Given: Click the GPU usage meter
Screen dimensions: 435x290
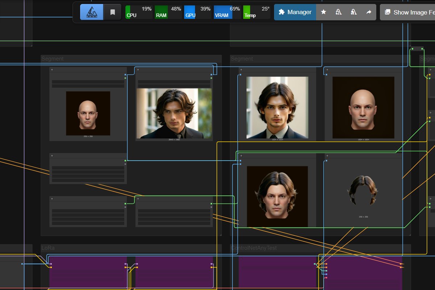Looking at the screenshot, I should 198,12.
